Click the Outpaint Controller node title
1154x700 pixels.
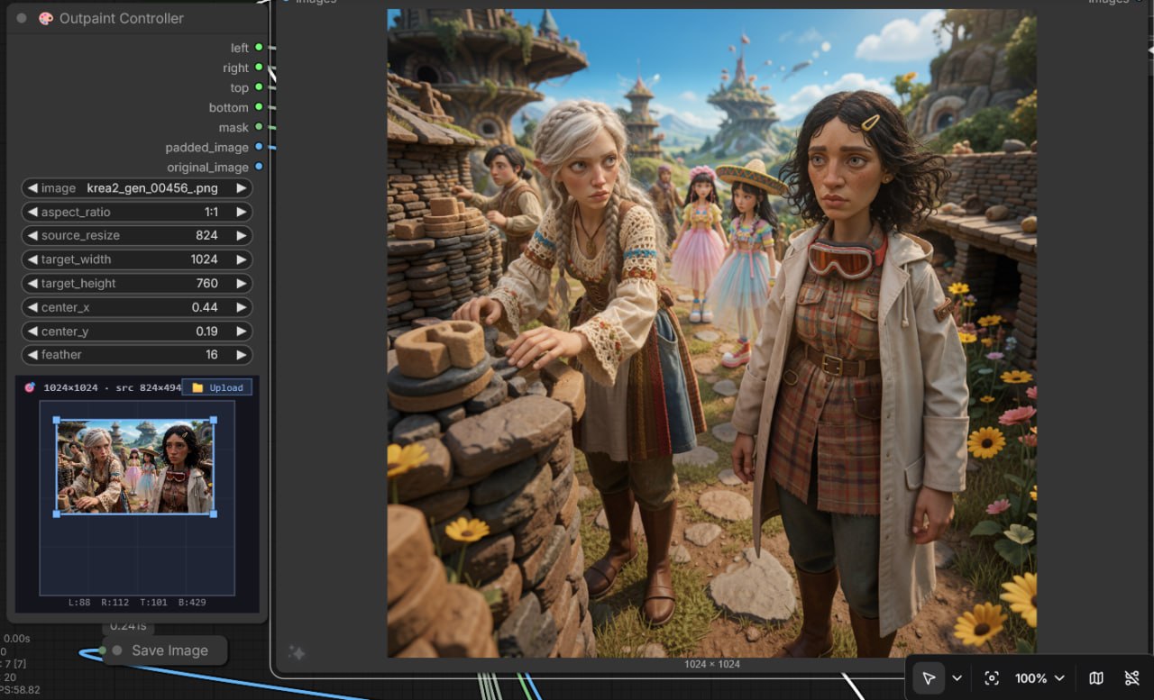[122, 18]
